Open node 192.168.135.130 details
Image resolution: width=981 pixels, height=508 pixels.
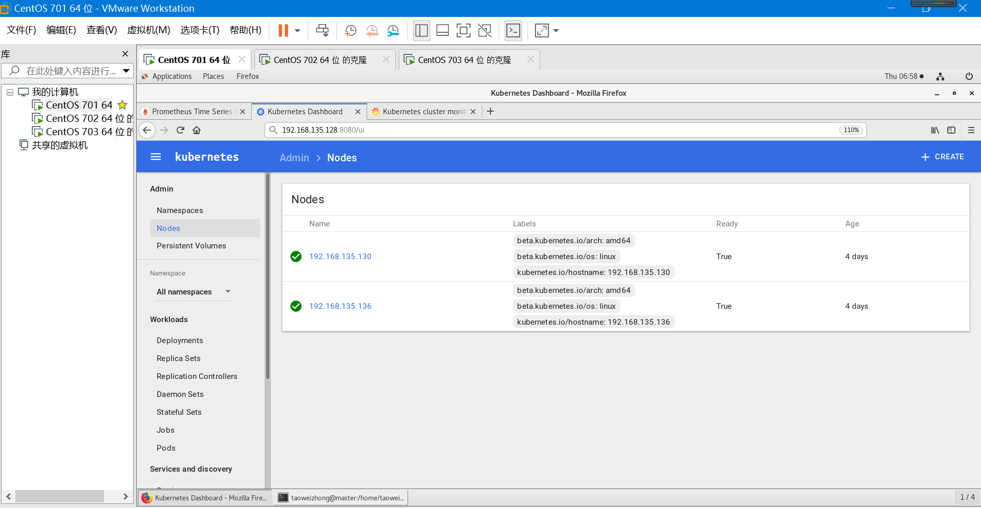340,257
